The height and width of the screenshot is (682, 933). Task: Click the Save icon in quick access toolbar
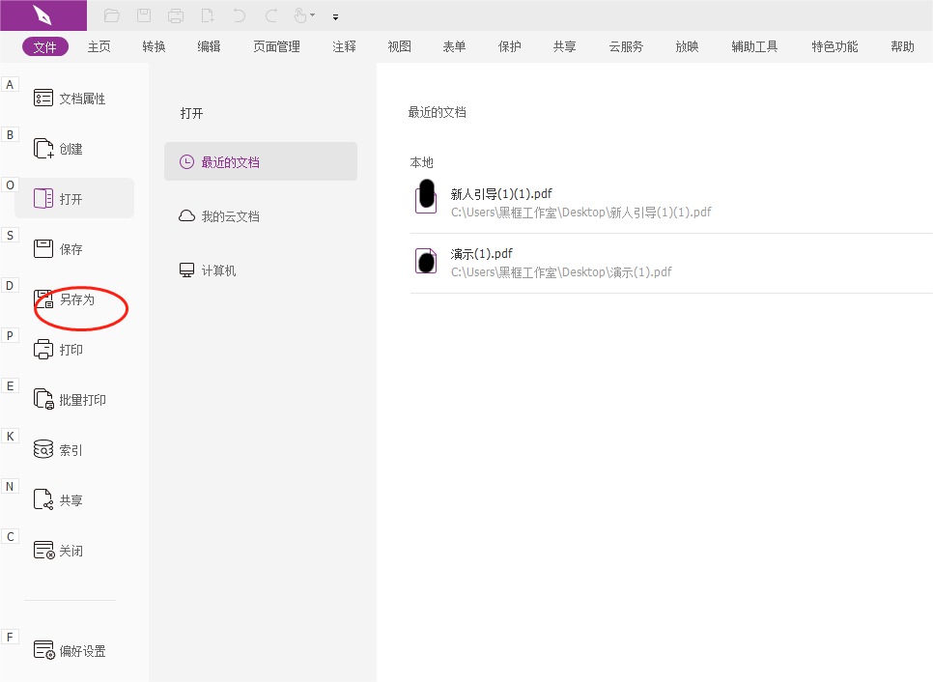click(x=144, y=15)
